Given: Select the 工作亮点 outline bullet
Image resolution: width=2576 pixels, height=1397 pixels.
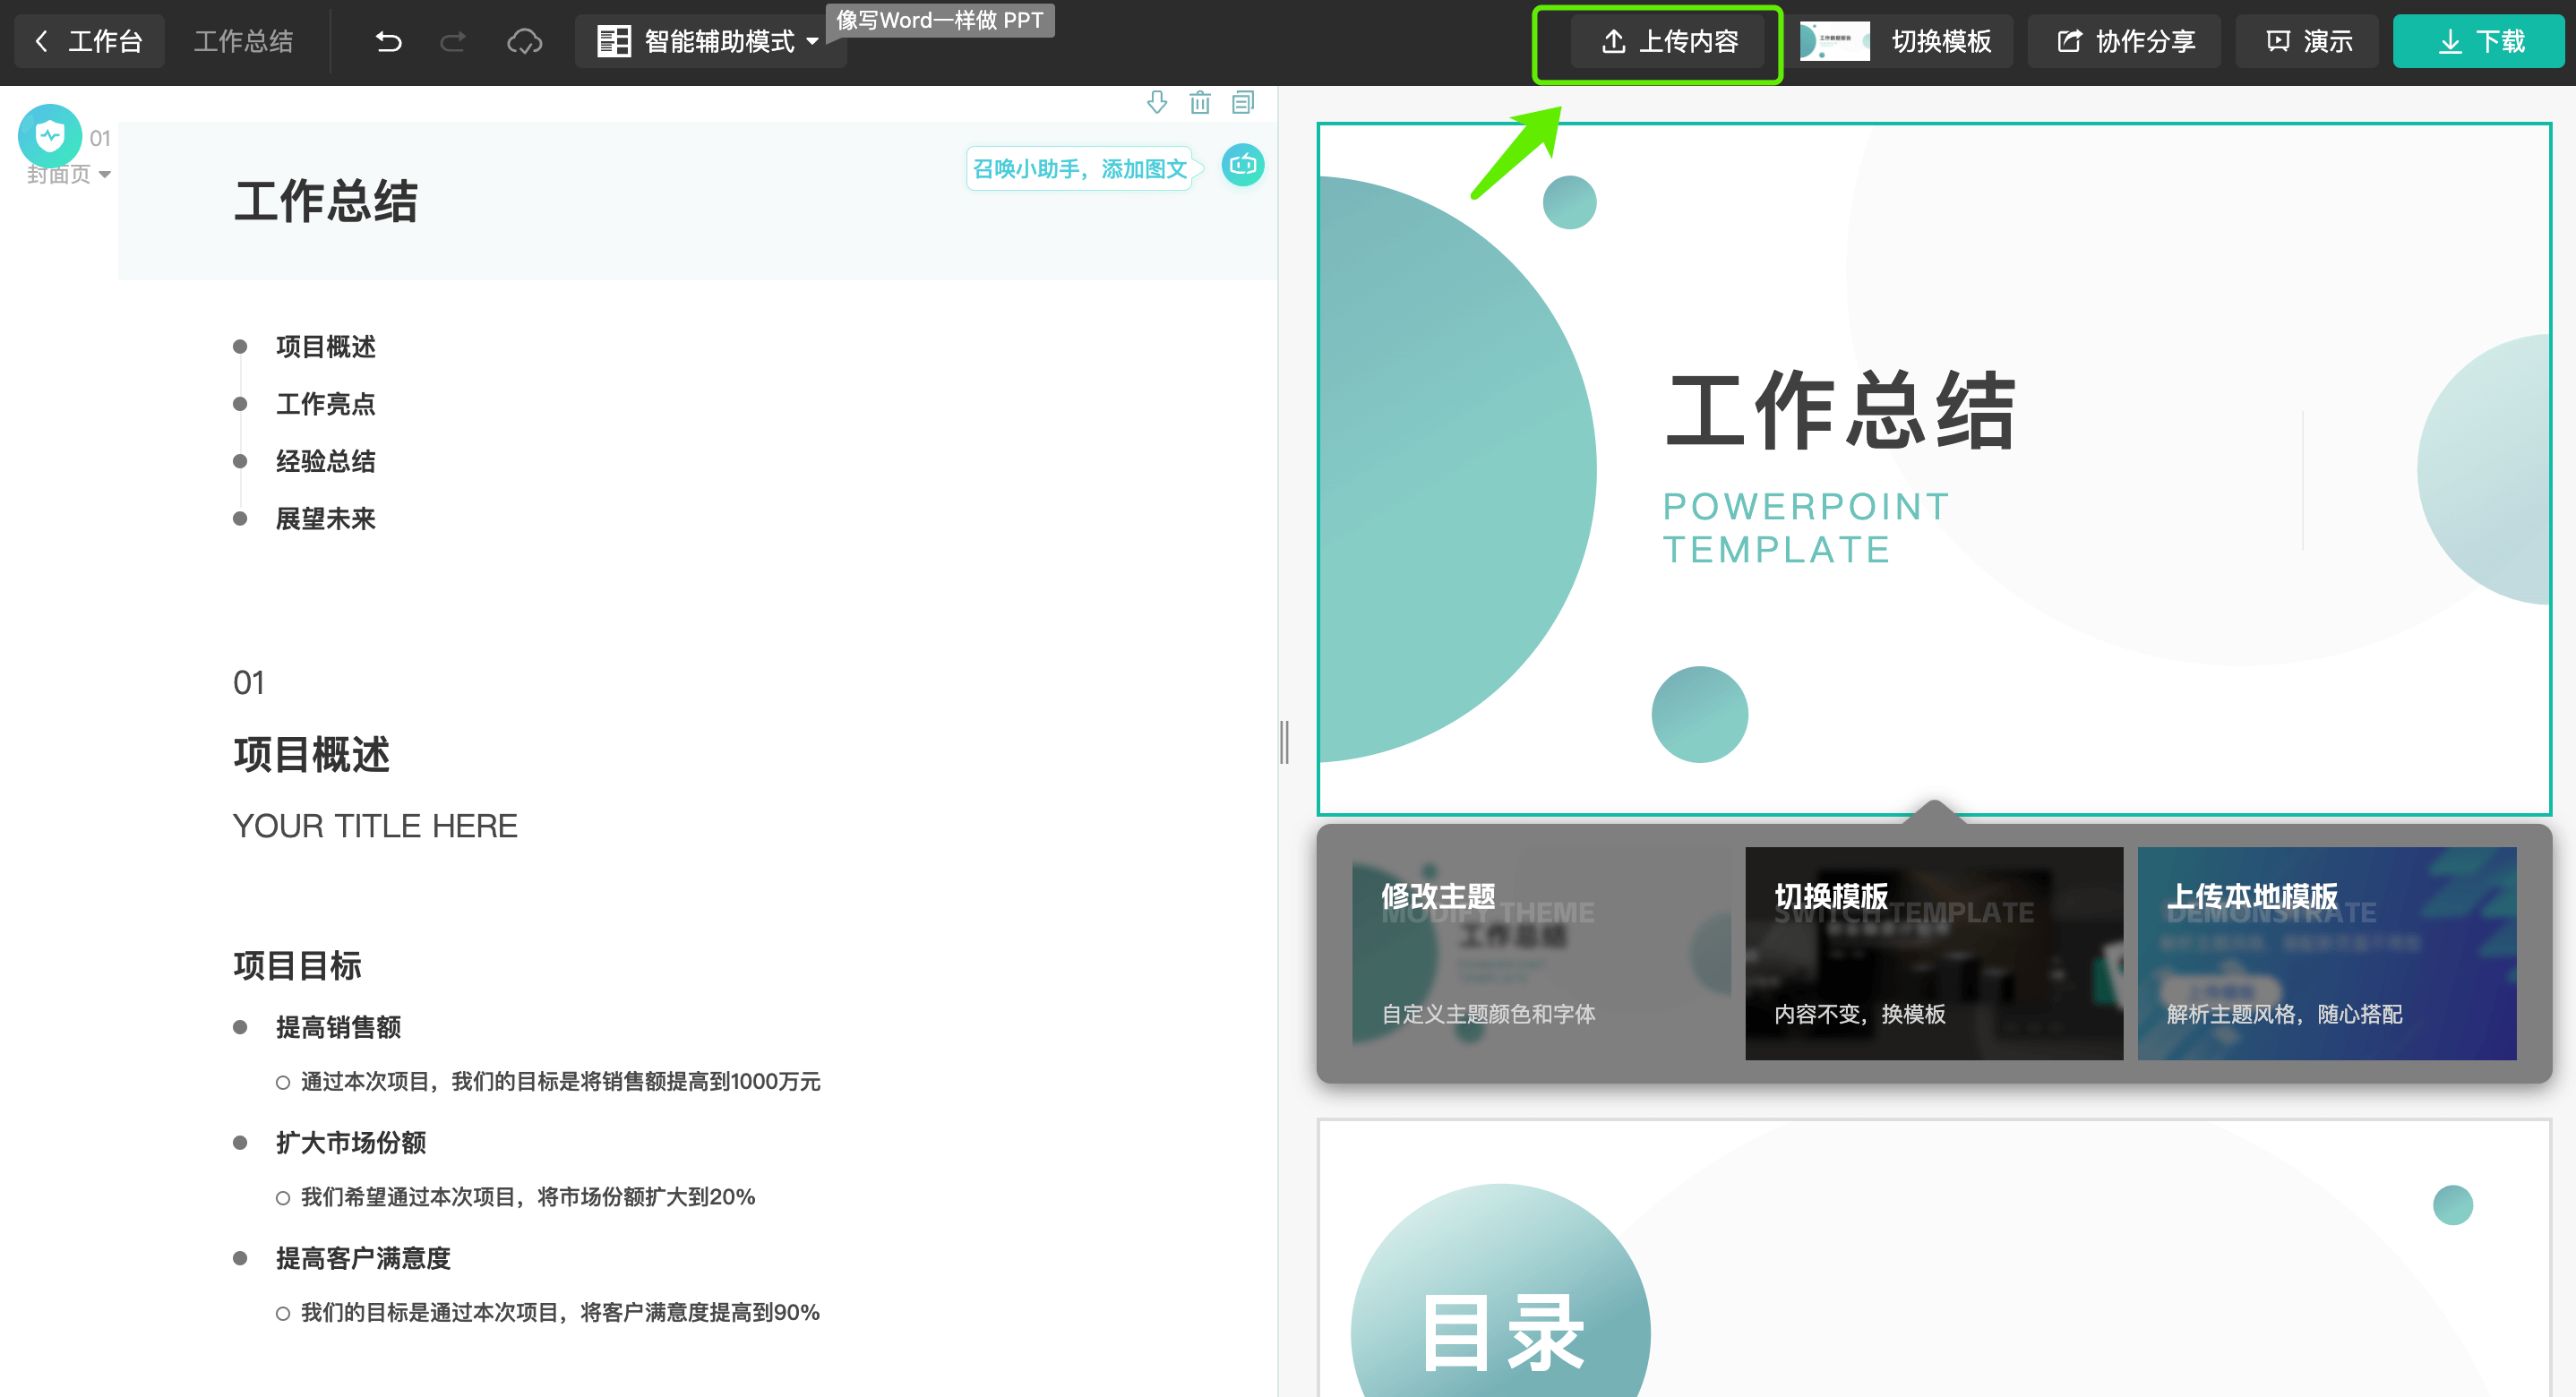Looking at the screenshot, I should click(x=326, y=403).
